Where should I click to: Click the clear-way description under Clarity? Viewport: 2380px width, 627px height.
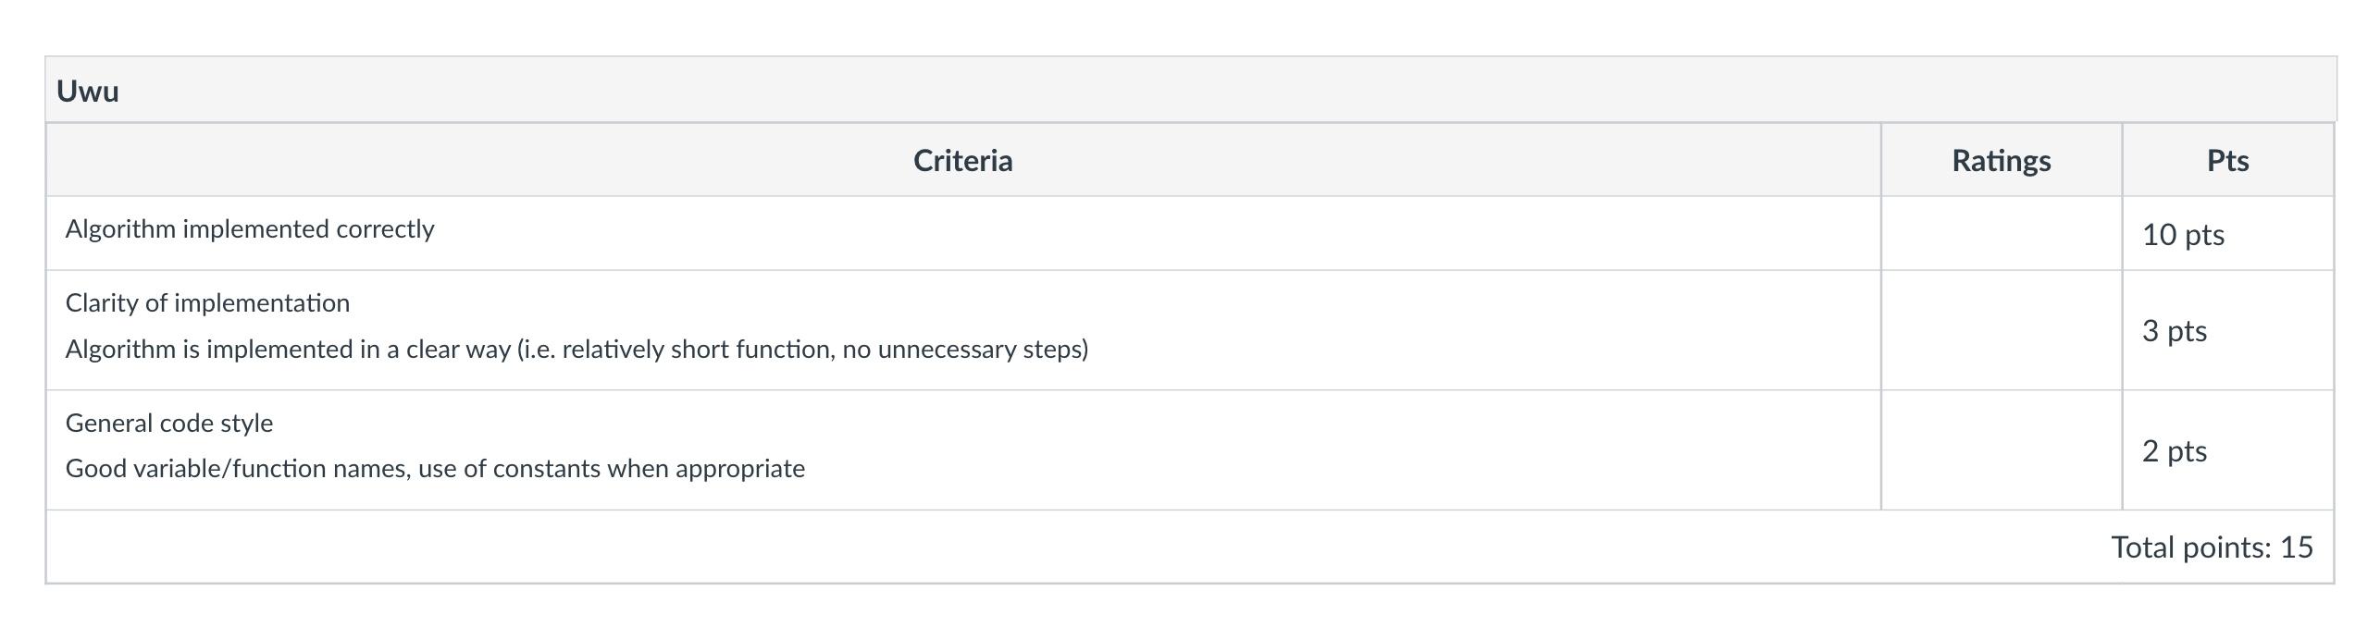576,350
